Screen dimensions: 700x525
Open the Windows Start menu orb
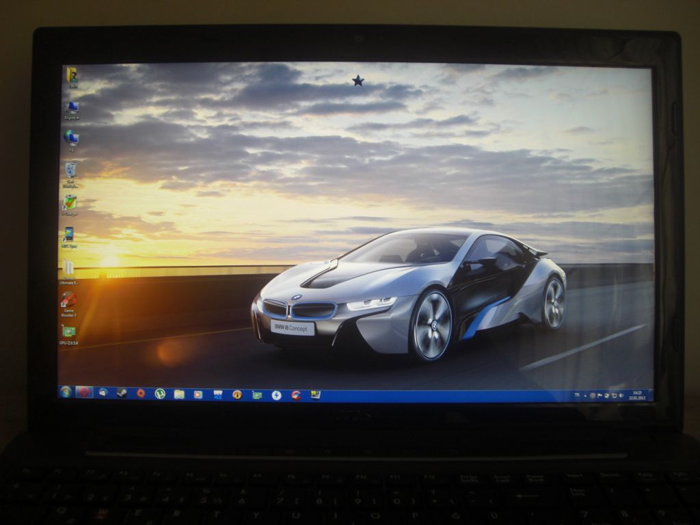[x=65, y=392]
